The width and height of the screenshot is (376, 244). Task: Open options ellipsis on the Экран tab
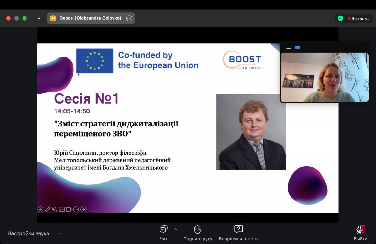point(129,18)
